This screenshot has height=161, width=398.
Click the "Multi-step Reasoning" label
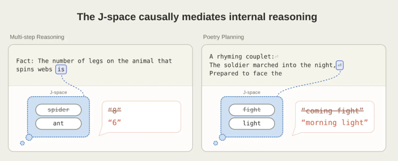pyautogui.click(x=37, y=37)
